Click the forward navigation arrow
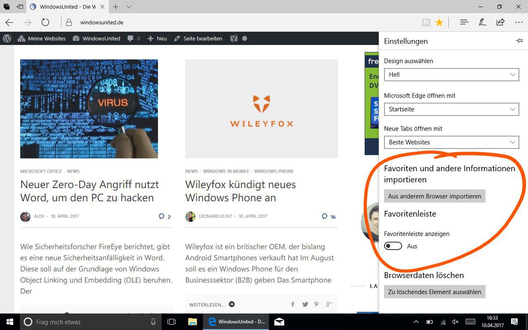 click(27, 22)
